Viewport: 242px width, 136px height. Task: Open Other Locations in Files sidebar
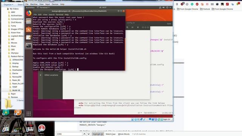[51, 75]
